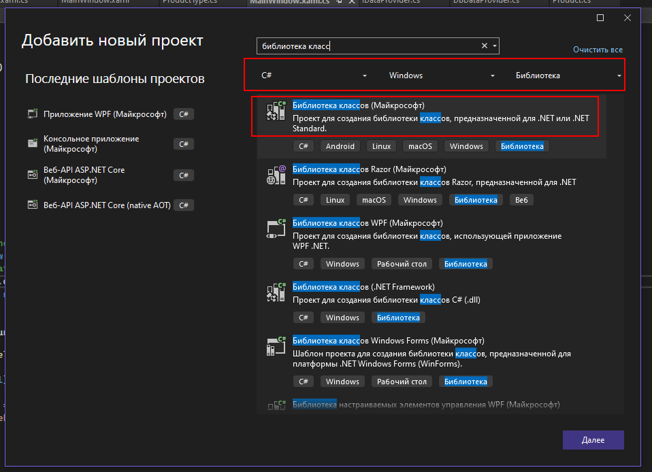
Task: Select the Razor Class Library template icon
Action: pos(276,175)
